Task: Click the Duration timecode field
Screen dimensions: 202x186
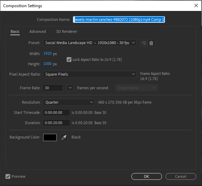Action: click(x=56, y=123)
